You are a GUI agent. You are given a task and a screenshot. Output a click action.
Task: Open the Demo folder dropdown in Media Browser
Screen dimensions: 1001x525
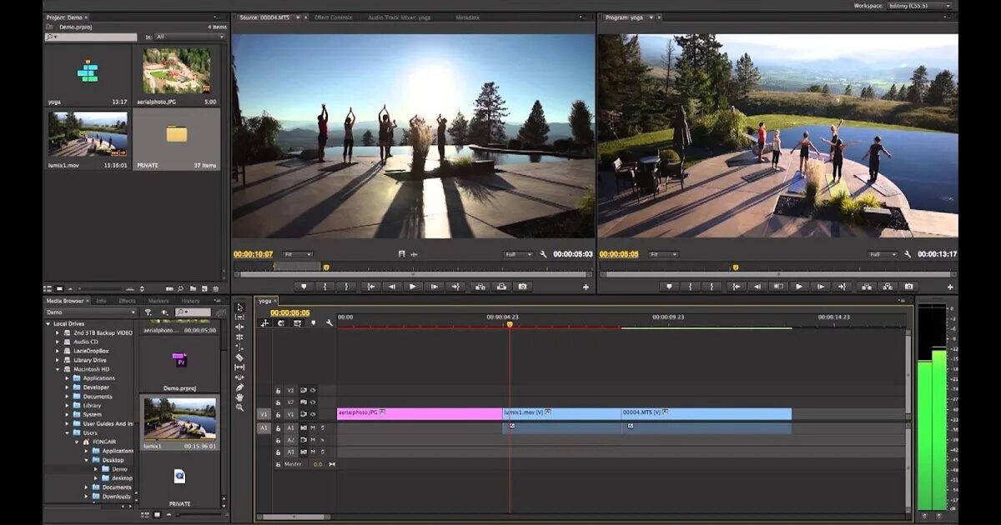point(91,312)
